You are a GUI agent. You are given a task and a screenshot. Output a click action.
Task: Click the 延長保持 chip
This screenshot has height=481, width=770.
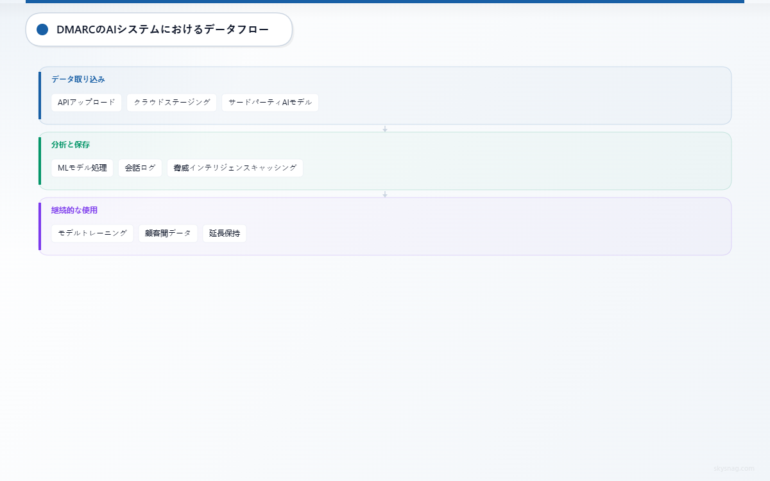[225, 233]
